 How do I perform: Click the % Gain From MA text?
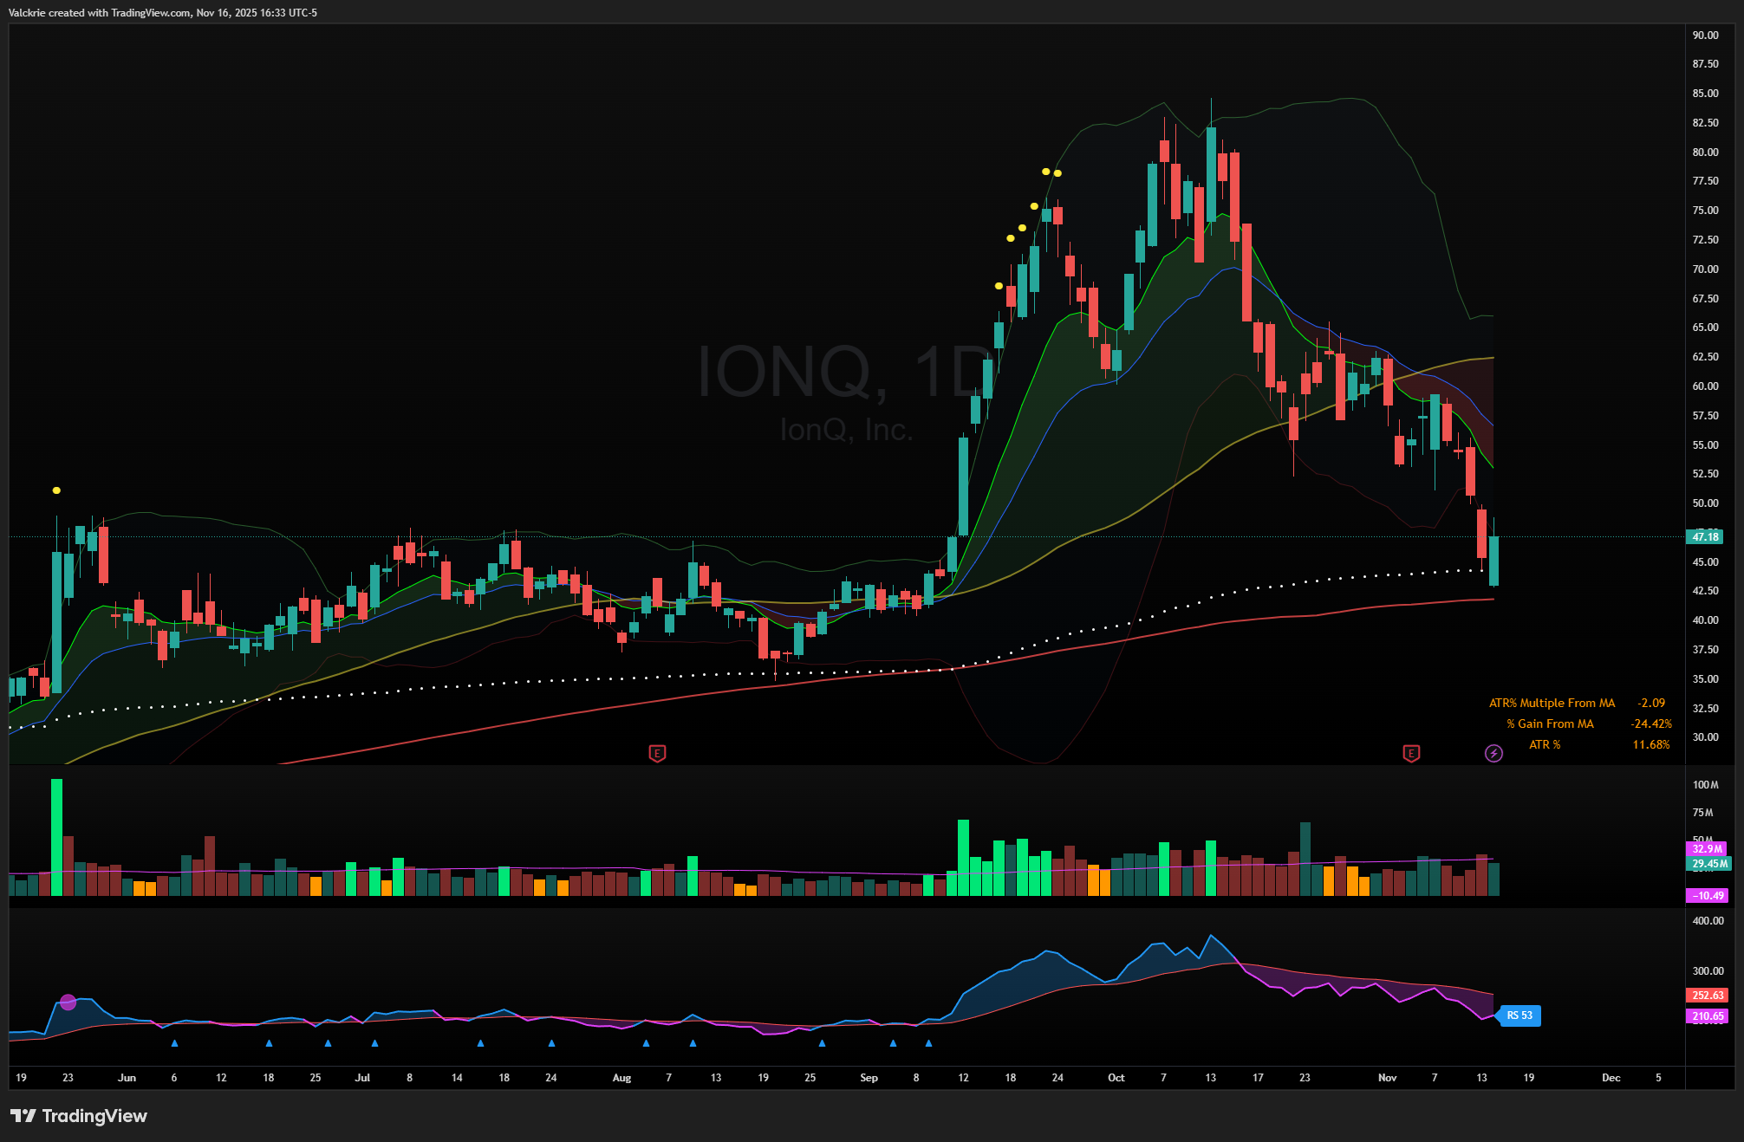pyautogui.click(x=1550, y=724)
